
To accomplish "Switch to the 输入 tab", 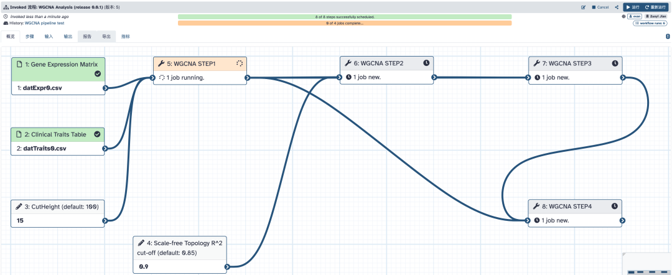I will [x=49, y=37].
